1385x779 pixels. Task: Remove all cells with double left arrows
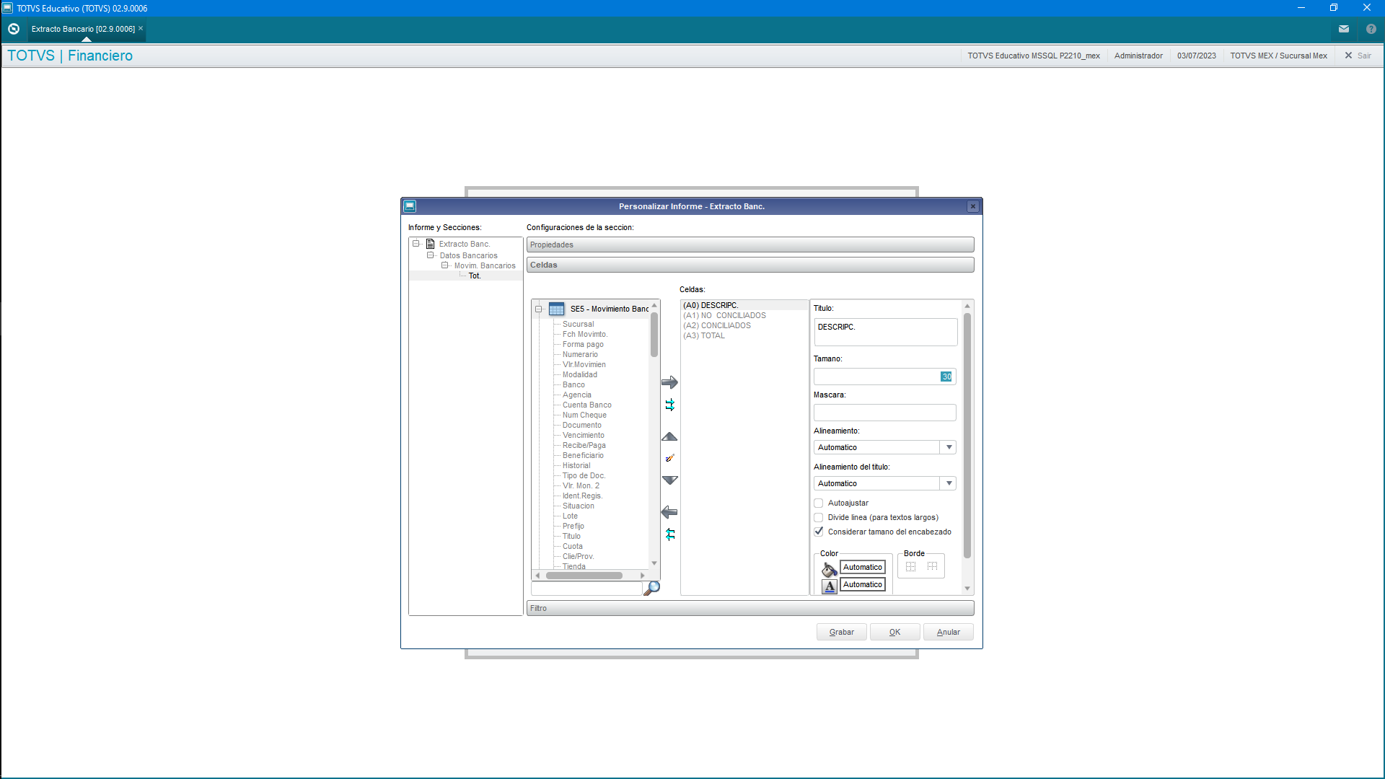coord(670,534)
